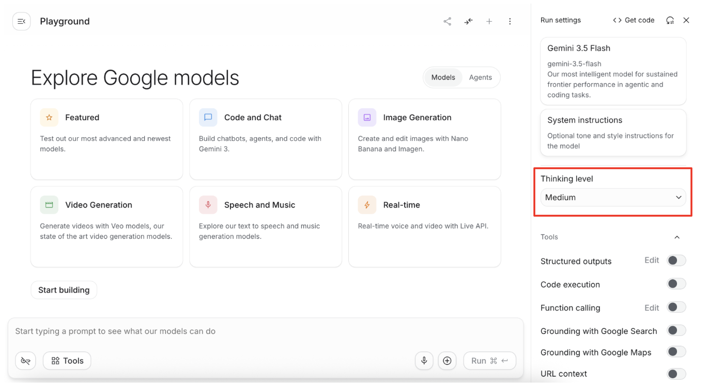Enable Grounding with Google Search toggle
Screen dimensions: 708x386
tap(676, 330)
